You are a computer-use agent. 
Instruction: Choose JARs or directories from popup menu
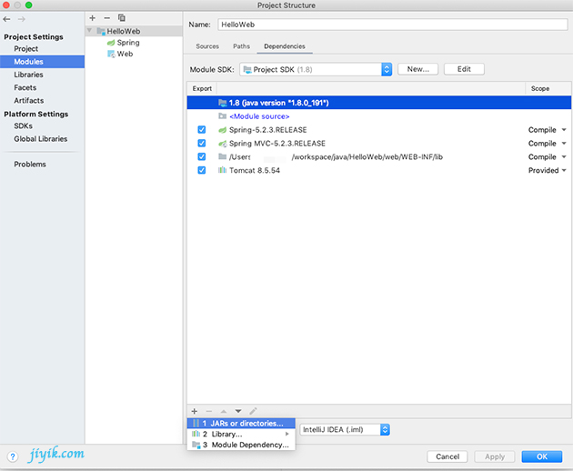coord(241,423)
